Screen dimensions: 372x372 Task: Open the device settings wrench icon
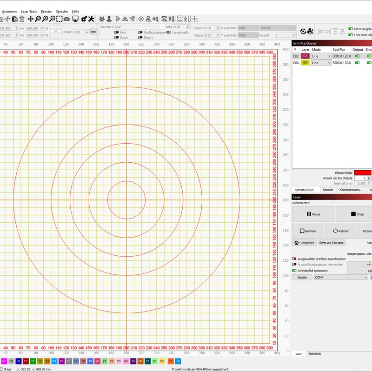click(91, 19)
